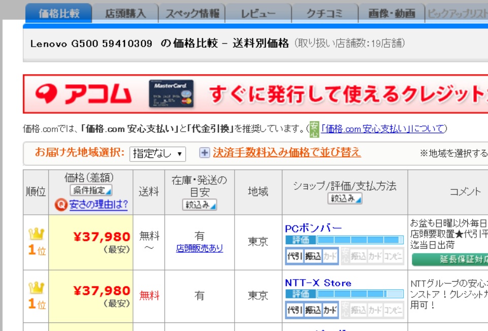The image size is (488, 331).
Task: Click the ¥37,980 price for PCボンバー
Action: pos(102,237)
